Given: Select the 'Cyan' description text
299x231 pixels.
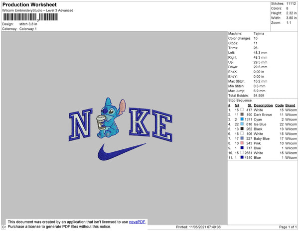Looking at the screenshot, I should [258, 119].
